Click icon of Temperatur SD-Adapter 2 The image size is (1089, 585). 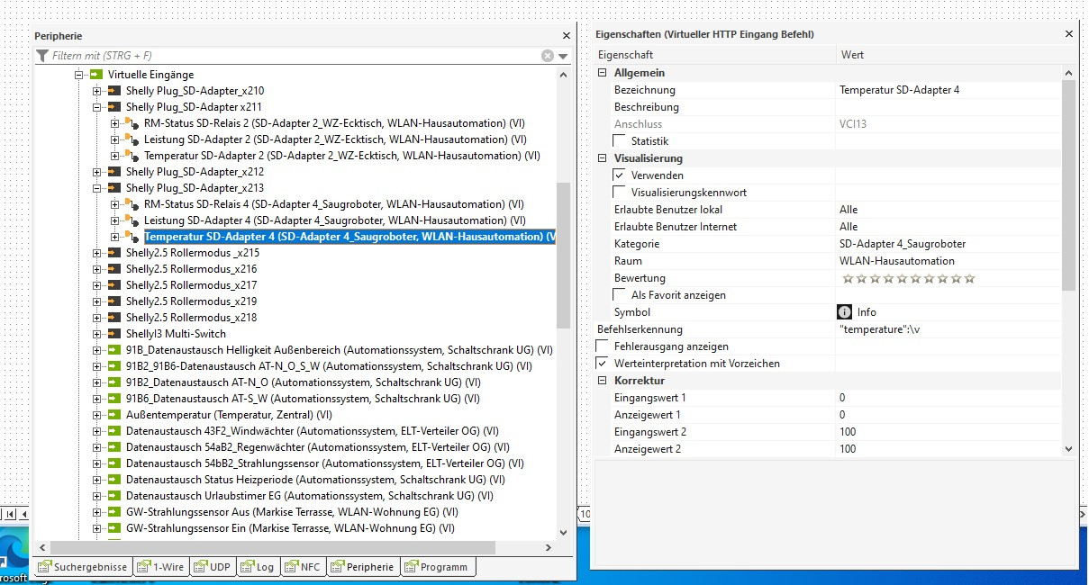pyautogui.click(x=132, y=156)
